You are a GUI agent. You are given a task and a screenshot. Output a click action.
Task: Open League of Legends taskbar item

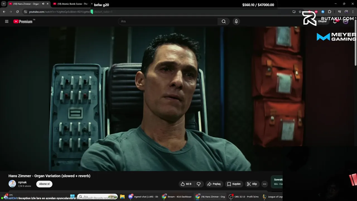(x=272, y=197)
